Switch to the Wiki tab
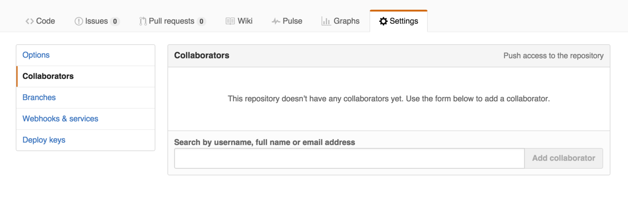 239,21
